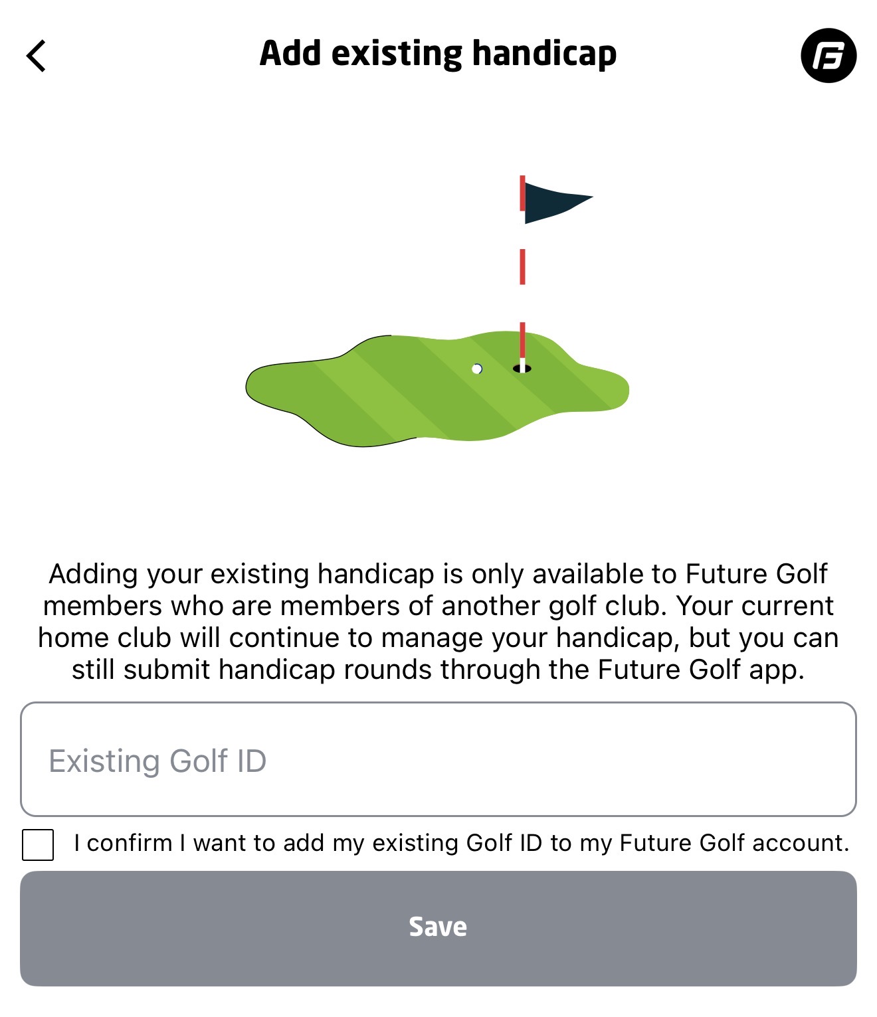Tap the black hole on the green

tap(522, 369)
